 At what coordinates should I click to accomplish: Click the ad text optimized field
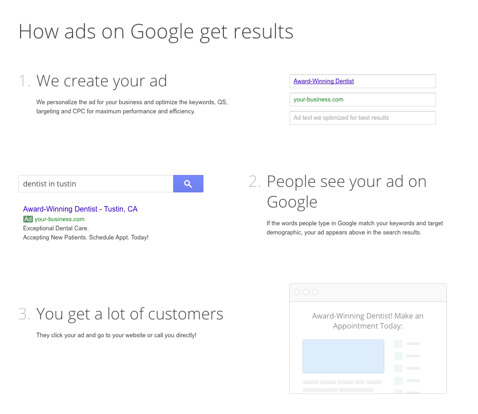pos(362,118)
